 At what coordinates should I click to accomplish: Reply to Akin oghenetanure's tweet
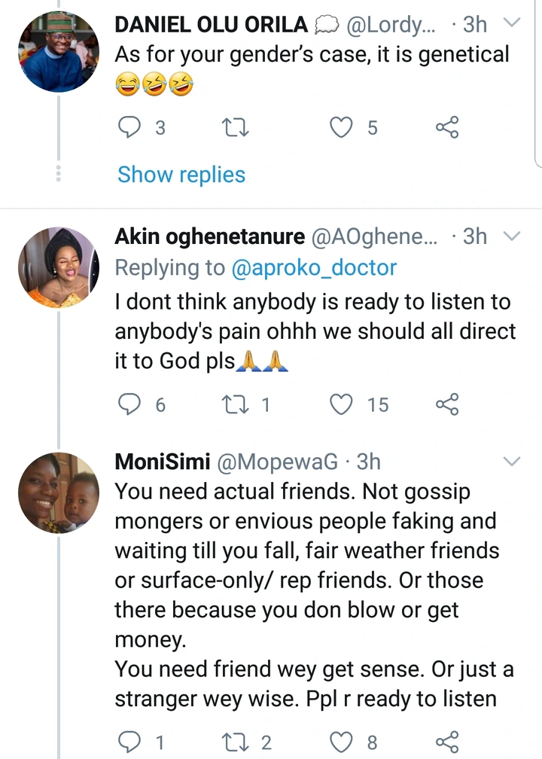(x=131, y=405)
